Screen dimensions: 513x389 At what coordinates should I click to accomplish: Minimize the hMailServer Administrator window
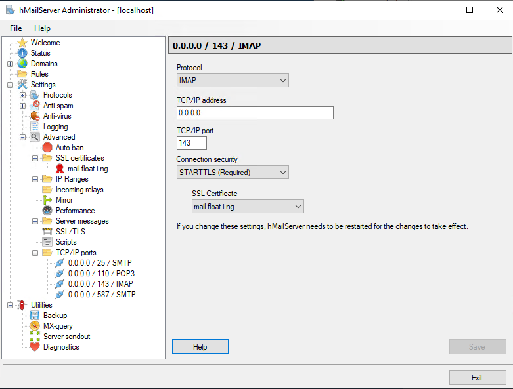[x=440, y=10]
